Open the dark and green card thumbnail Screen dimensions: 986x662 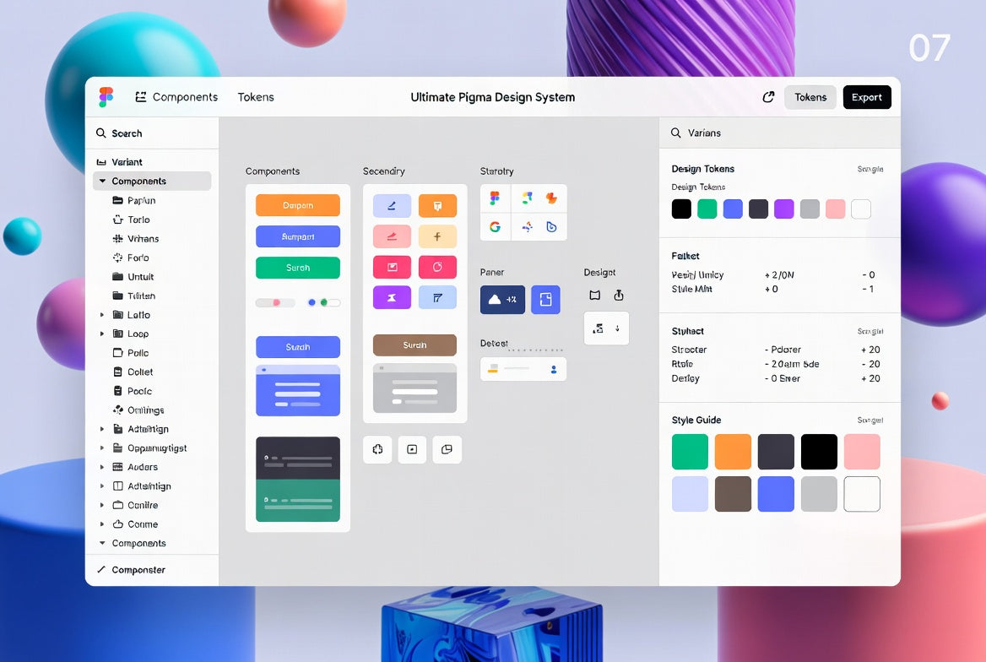298,479
